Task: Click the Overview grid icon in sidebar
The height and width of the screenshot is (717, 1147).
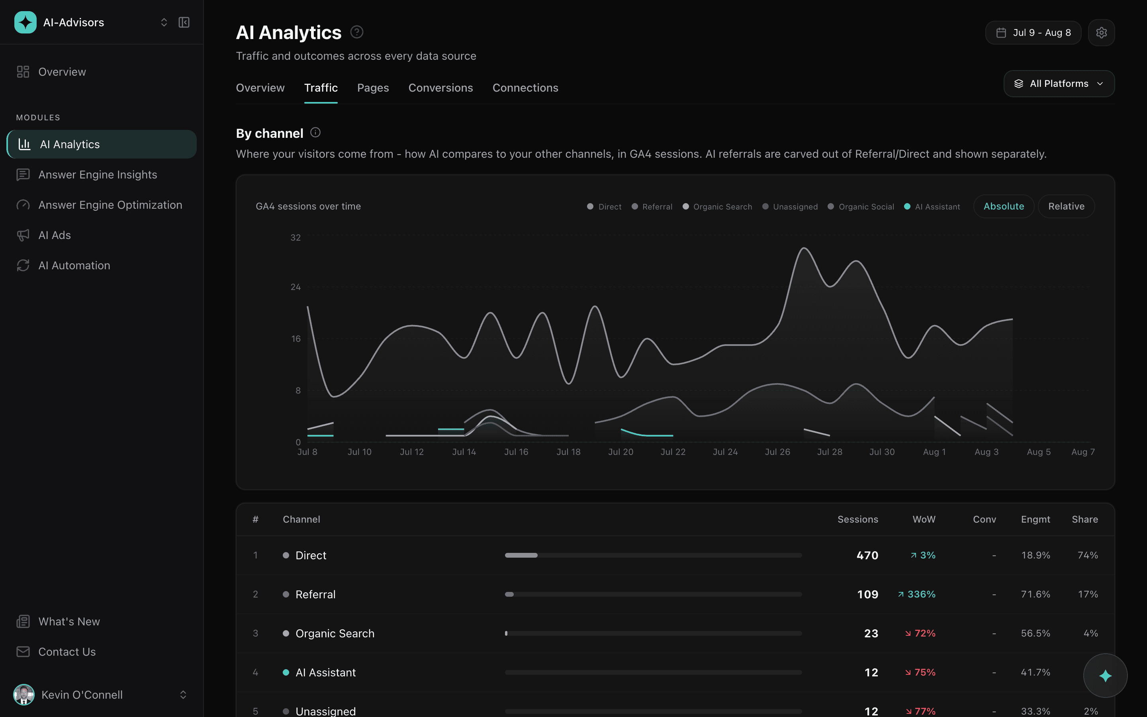Action: click(23, 72)
